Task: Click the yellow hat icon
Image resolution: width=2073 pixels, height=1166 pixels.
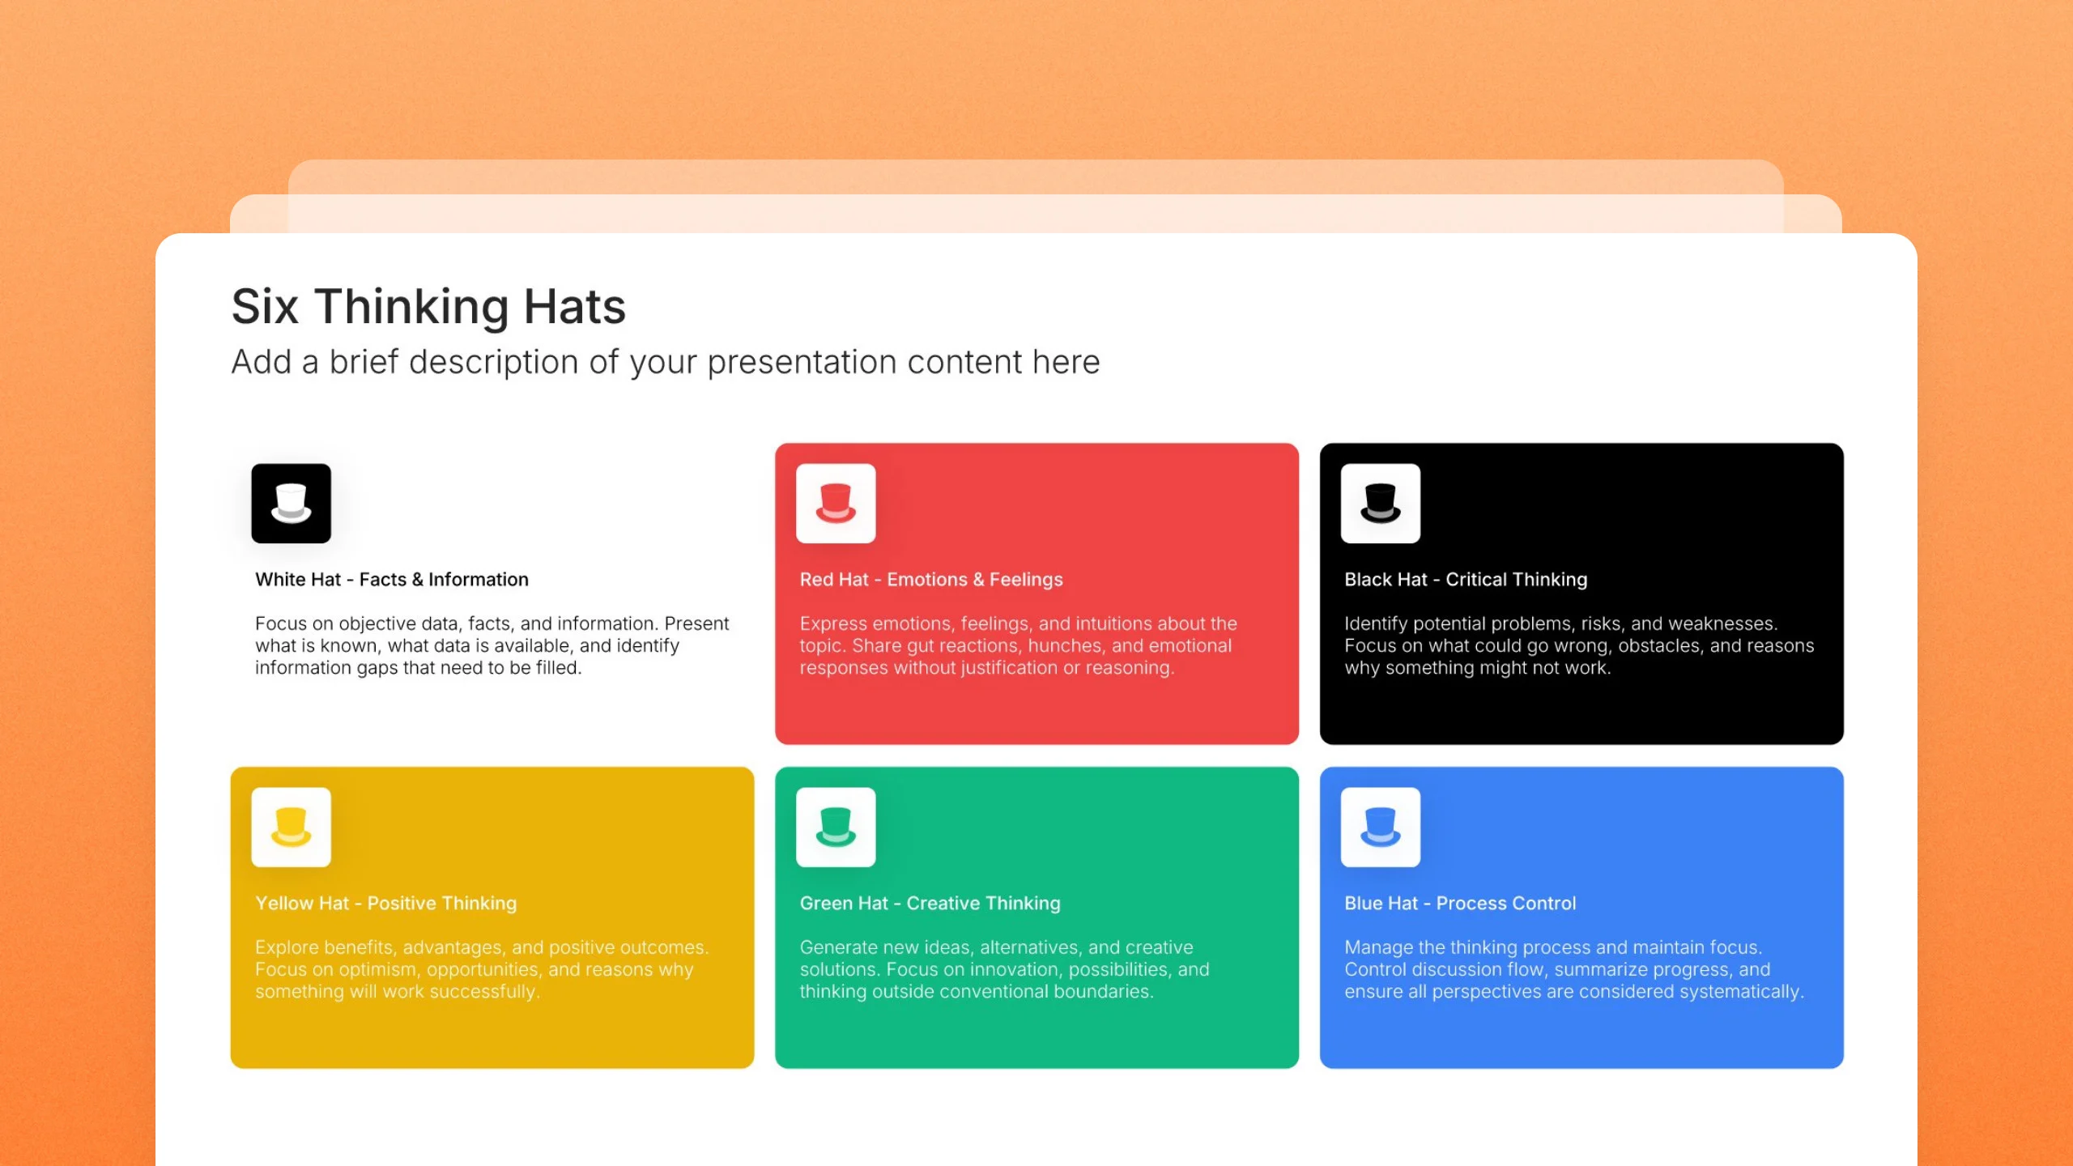Action: (x=291, y=827)
